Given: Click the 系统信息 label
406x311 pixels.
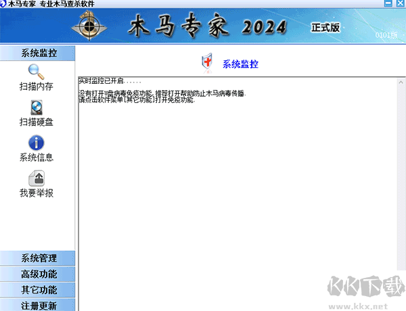Looking at the screenshot, I should [37, 158].
